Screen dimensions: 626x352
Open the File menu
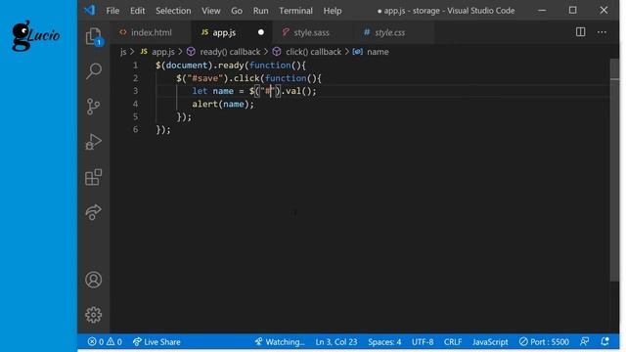pyautogui.click(x=112, y=11)
